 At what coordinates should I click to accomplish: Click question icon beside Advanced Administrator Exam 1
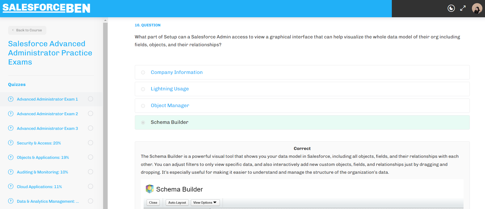(11, 99)
